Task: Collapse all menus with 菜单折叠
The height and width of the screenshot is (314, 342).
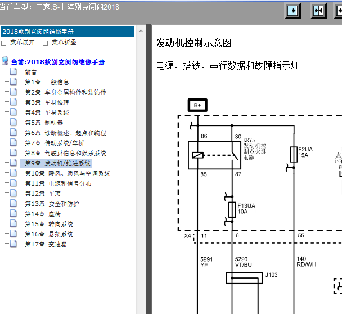Action: pos(64,43)
